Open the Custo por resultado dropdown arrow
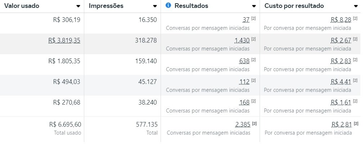Screen dimensions: 364x147 point(356,6)
